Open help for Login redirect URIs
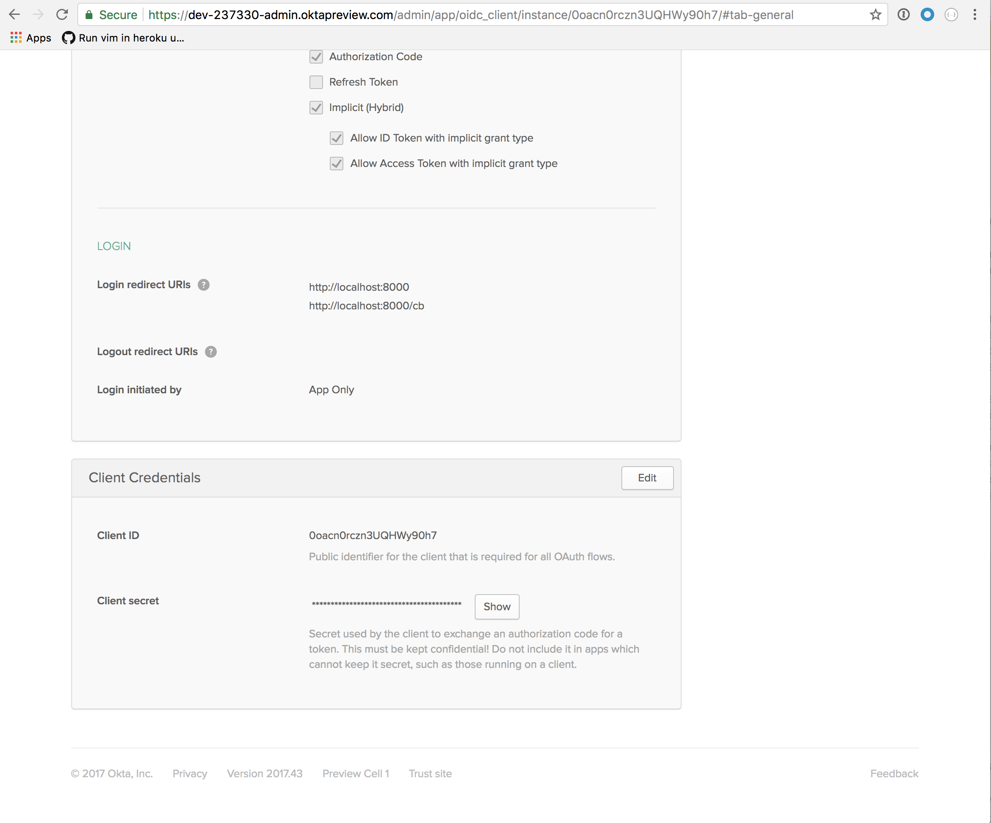 point(203,285)
